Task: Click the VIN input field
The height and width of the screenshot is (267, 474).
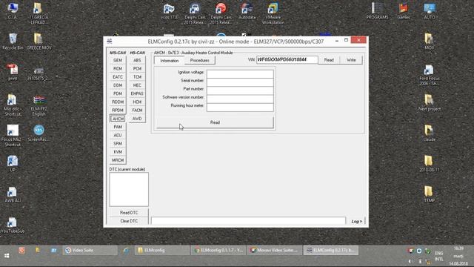Action: pos(287,59)
